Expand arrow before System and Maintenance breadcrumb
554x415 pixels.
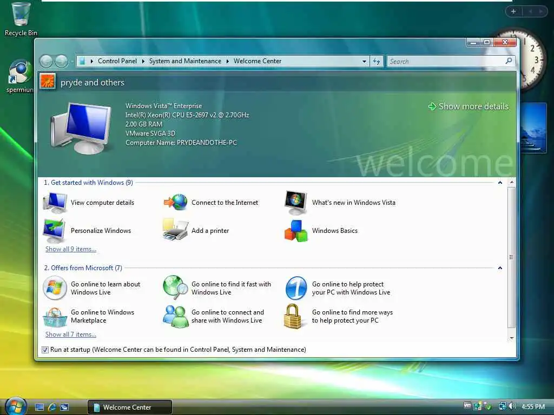[x=143, y=62]
